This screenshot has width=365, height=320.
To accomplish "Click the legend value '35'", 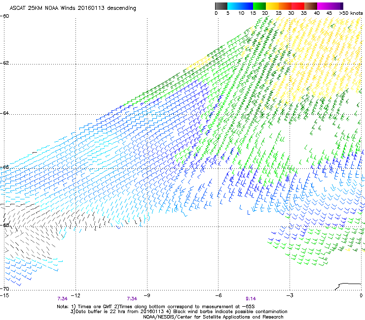I will 304,13.
